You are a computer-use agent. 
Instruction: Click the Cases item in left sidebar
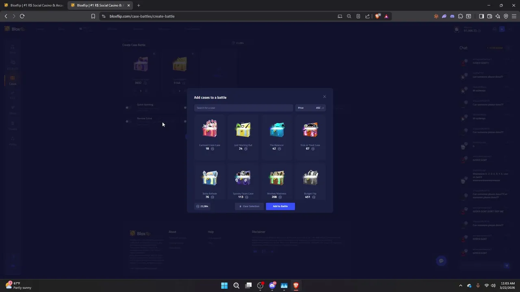13,81
